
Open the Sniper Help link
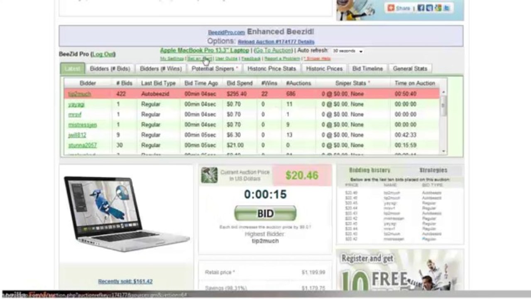pos(317,59)
